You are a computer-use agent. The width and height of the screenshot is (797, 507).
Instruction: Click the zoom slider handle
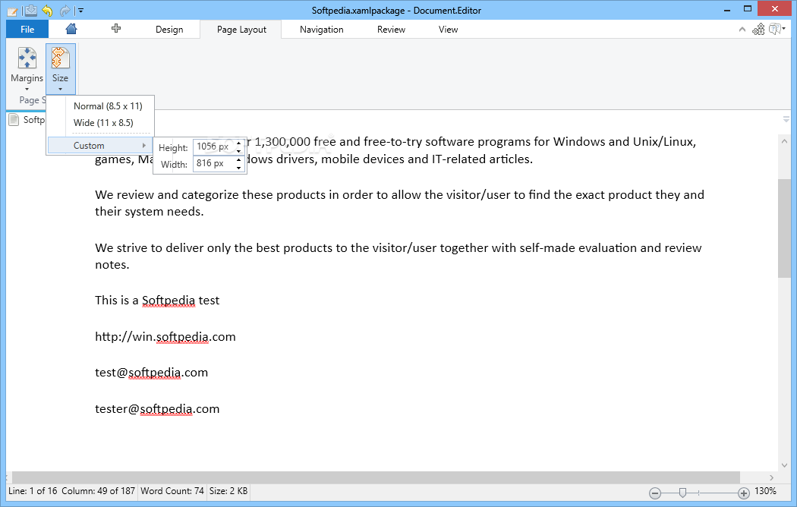pyautogui.click(x=682, y=493)
